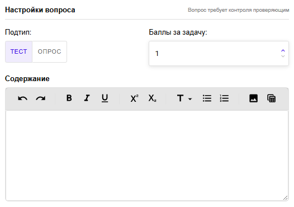Click the 'Вопрос требует контроля проверяющим' note
294x207 pixels.
(x=239, y=10)
